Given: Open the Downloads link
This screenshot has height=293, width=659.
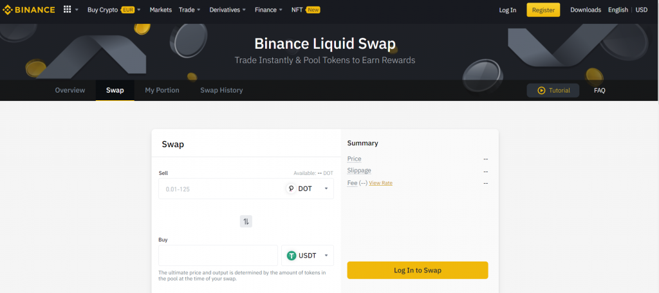Looking at the screenshot, I should click(x=586, y=10).
